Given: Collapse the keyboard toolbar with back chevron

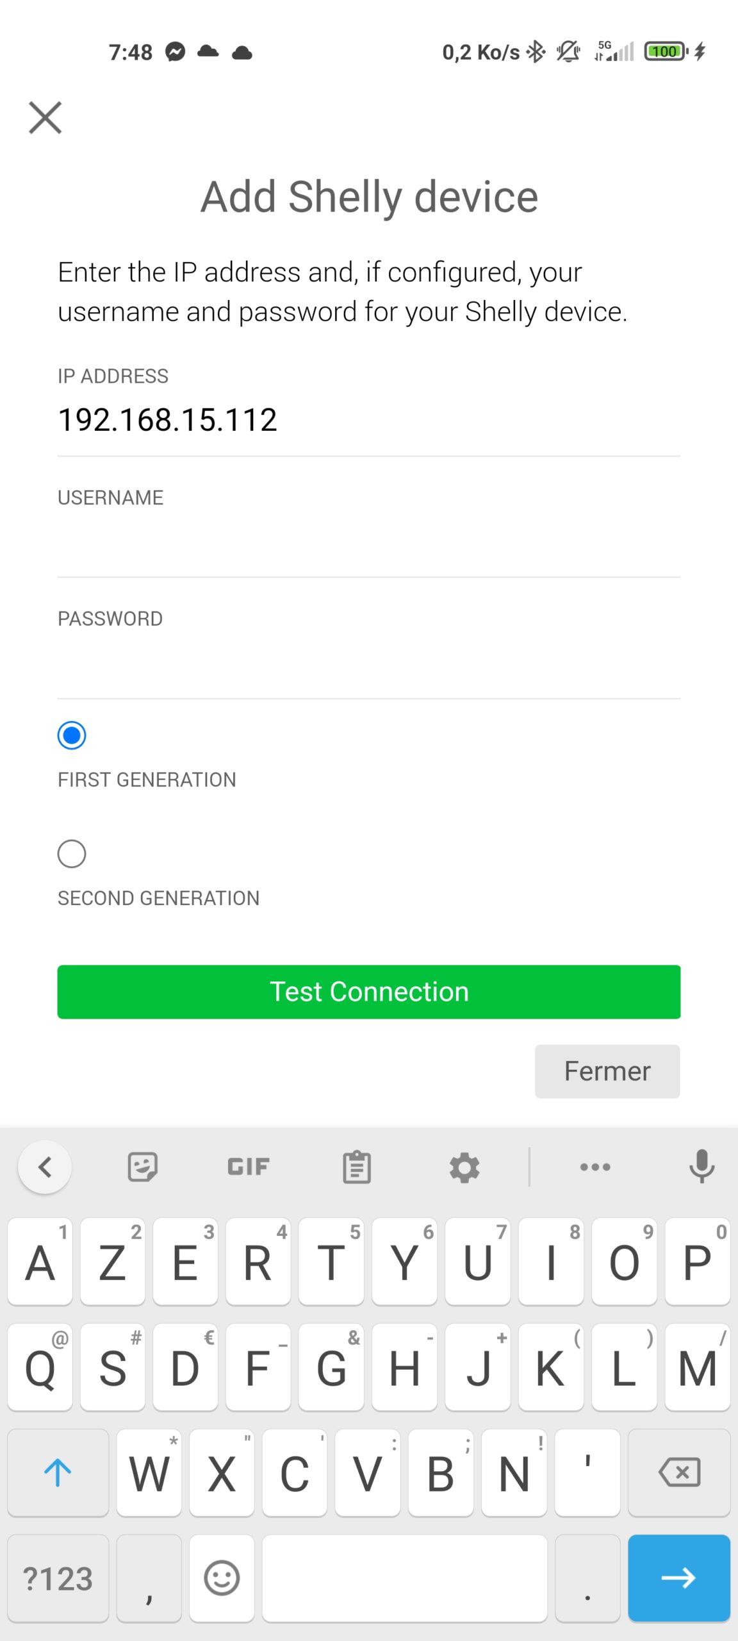Looking at the screenshot, I should coord(45,1167).
